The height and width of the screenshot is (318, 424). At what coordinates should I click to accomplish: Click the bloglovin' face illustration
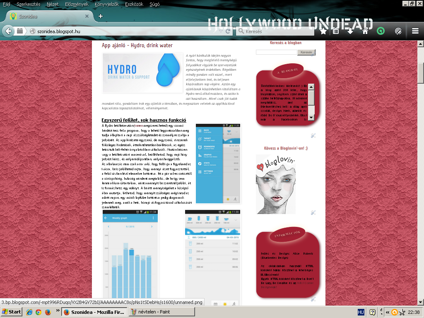click(276, 184)
